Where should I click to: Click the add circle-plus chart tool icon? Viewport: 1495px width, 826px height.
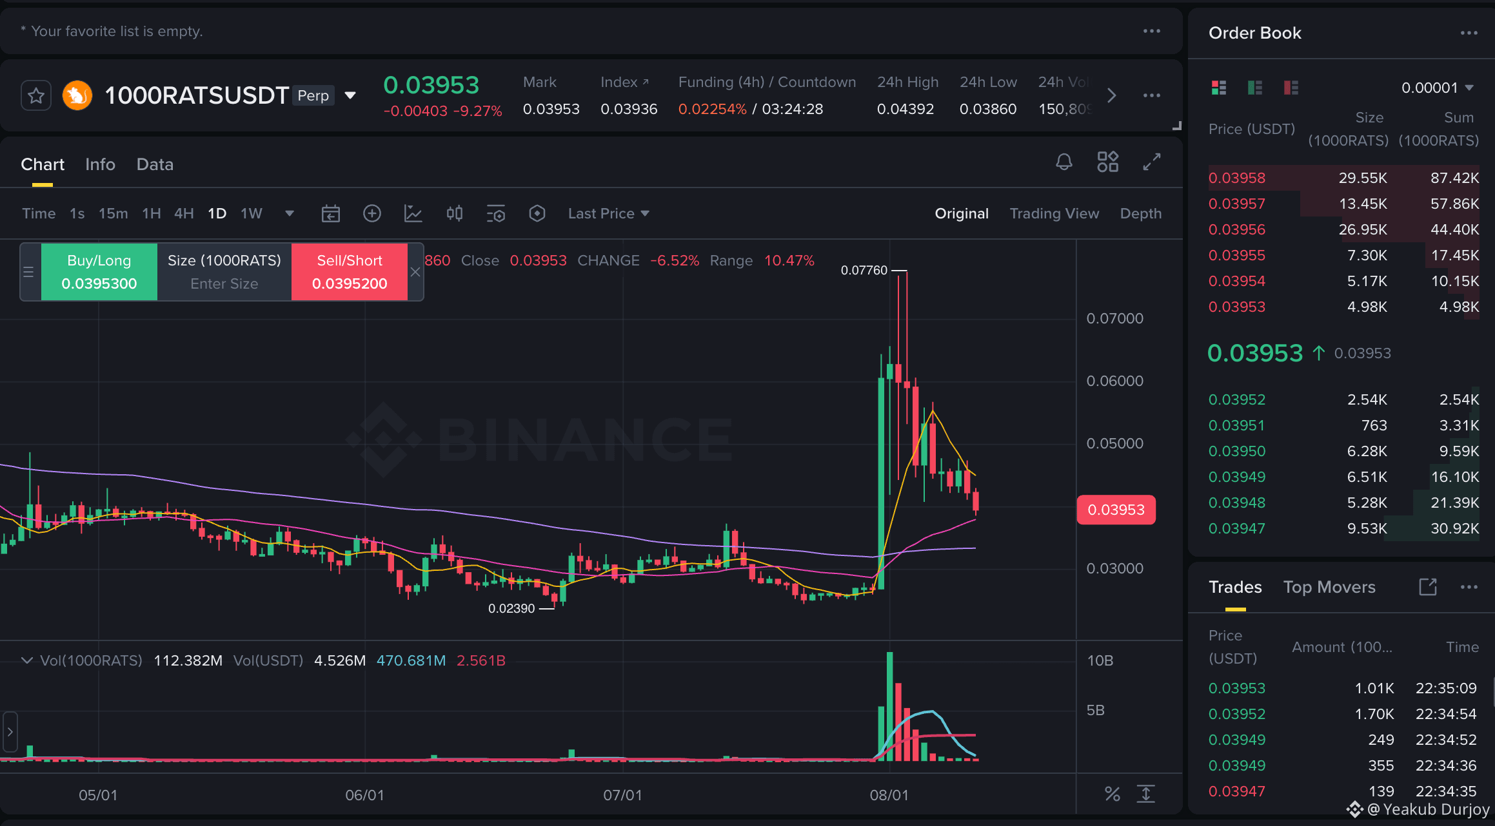tap(372, 213)
